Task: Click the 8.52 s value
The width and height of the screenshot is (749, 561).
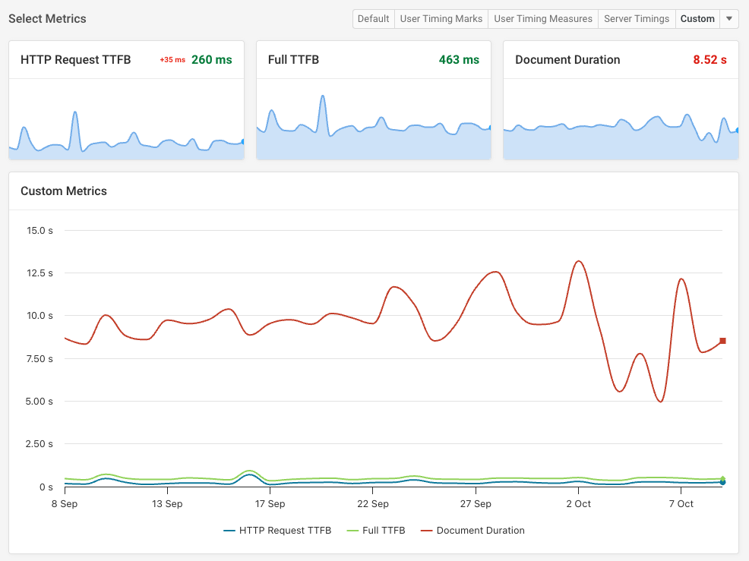Action: pyautogui.click(x=709, y=60)
